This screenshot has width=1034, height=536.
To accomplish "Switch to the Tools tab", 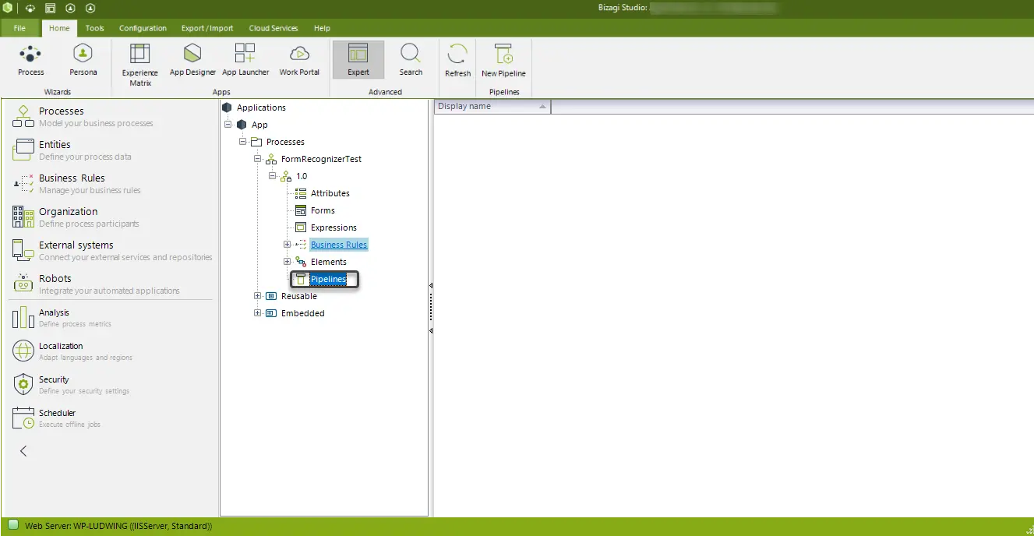I will (x=94, y=28).
